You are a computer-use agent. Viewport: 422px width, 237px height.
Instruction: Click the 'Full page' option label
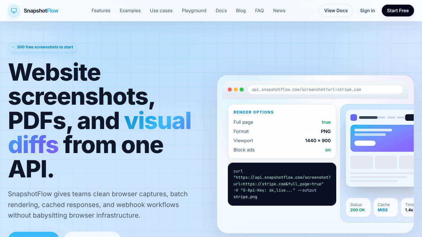(x=243, y=122)
